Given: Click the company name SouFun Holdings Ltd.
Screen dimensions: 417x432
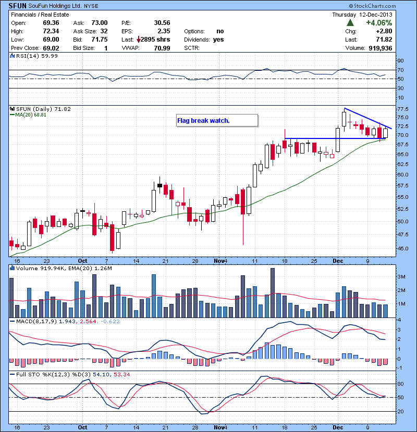Looking at the screenshot, I should tap(55, 6).
